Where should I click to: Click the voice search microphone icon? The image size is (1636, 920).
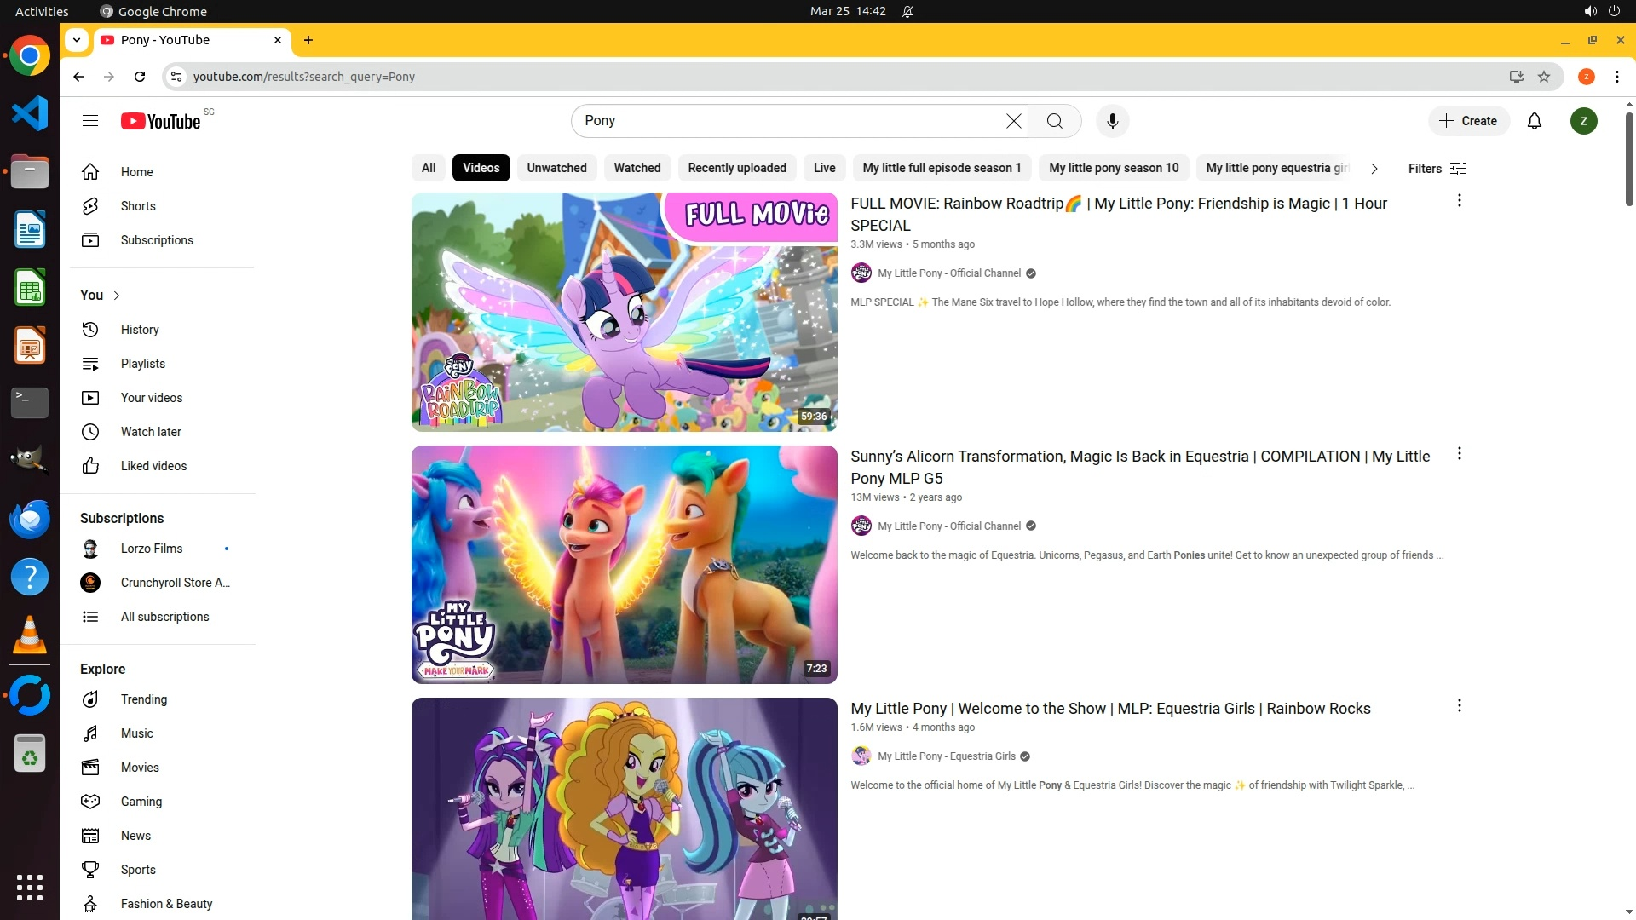1112,121
